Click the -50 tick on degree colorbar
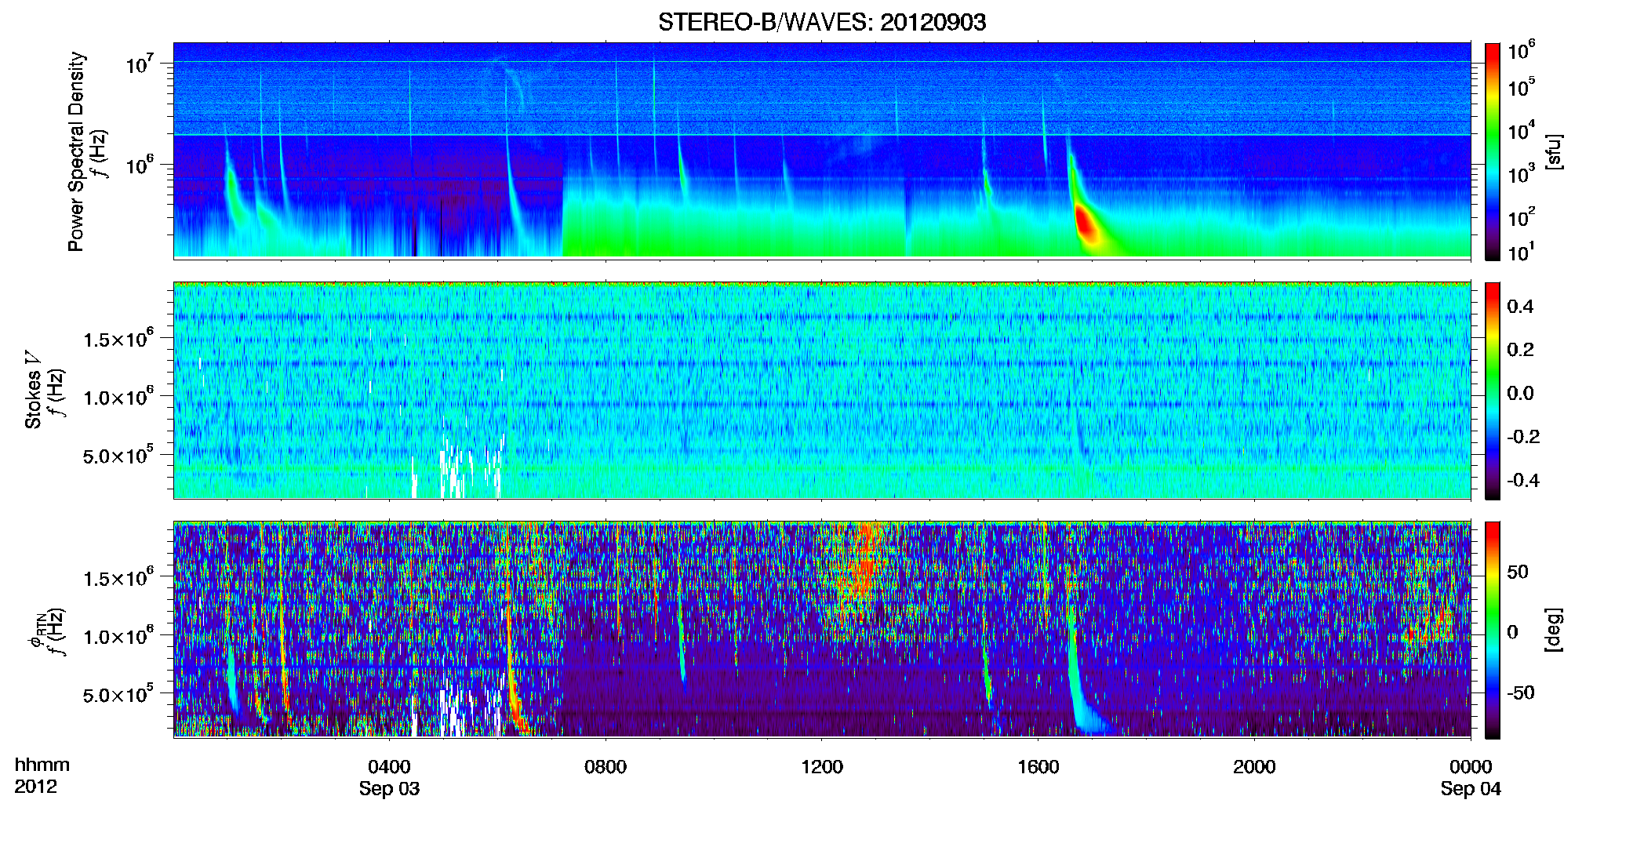This screenshot has height=847, width=1644. (x=1520, y=693)
